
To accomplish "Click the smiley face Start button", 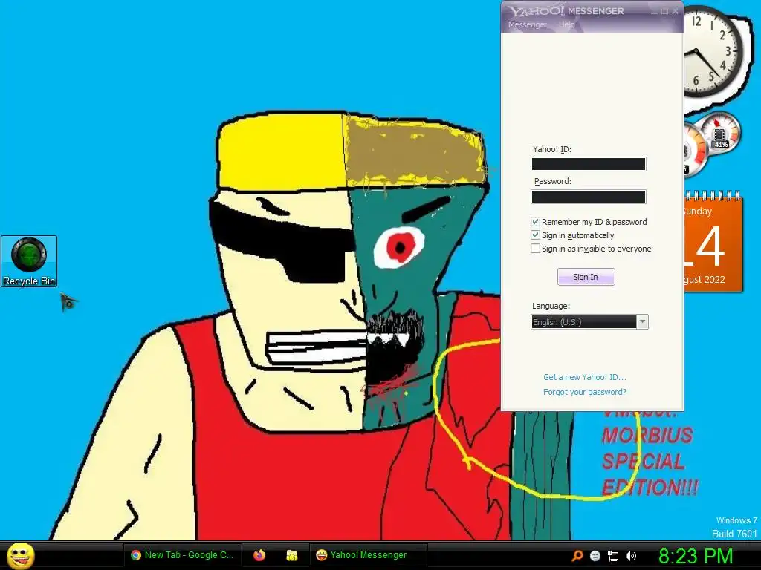I will pyautogui.click(x=21, y=555).
